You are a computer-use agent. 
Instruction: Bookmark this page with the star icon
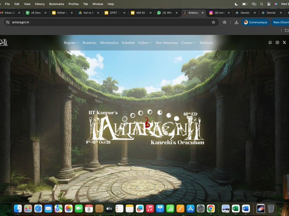pos(214,22)
